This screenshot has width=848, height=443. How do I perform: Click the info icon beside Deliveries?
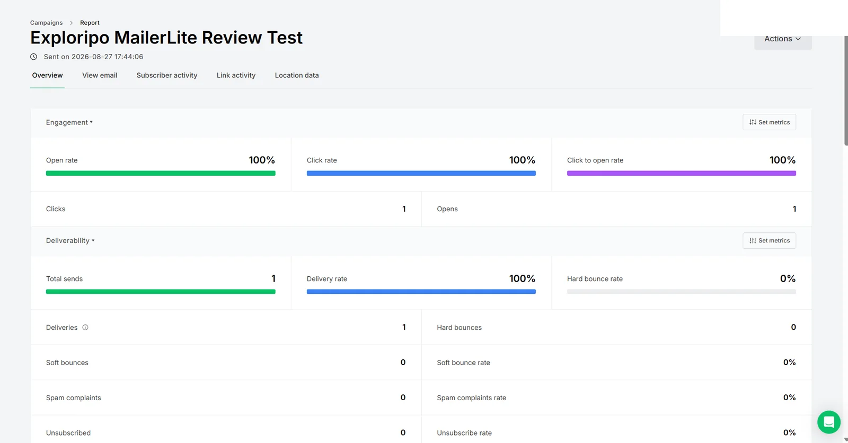(x=85, y=328)
